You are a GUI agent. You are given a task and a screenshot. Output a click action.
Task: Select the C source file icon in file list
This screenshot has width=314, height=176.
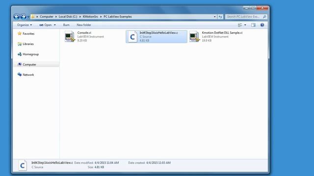click(x=132, y=37)
